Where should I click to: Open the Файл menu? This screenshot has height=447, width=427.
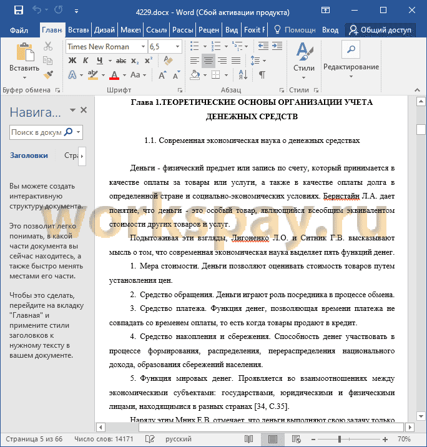[19, 30]
